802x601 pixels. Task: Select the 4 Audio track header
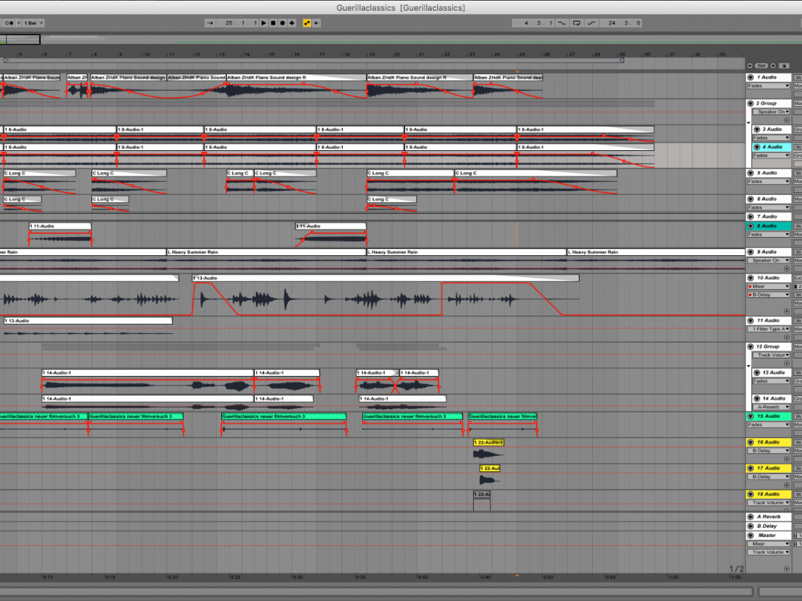click(772, 147)
